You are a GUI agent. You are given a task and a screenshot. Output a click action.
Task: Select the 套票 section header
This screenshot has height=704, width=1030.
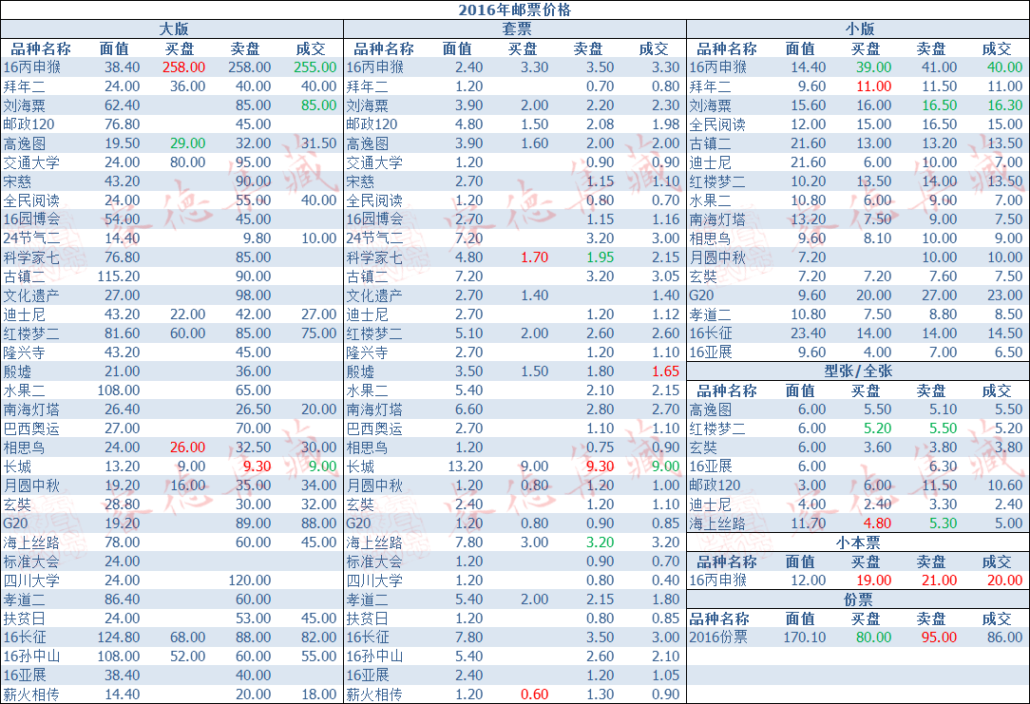click(x=516, y=29)
